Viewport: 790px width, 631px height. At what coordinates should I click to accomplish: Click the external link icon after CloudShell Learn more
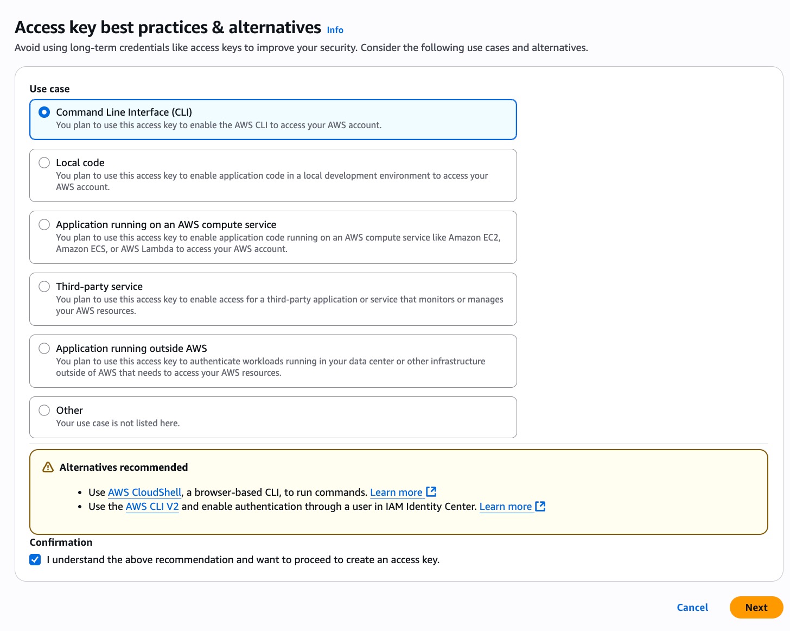431,491
